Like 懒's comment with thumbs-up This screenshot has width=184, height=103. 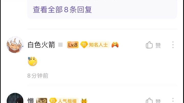click(x=149, y=100)
